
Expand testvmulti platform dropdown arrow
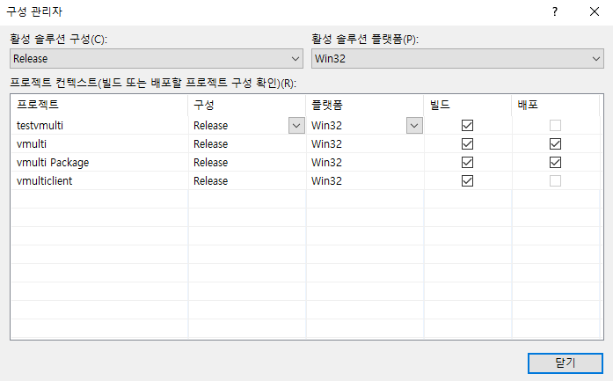[x=413, y=125]
